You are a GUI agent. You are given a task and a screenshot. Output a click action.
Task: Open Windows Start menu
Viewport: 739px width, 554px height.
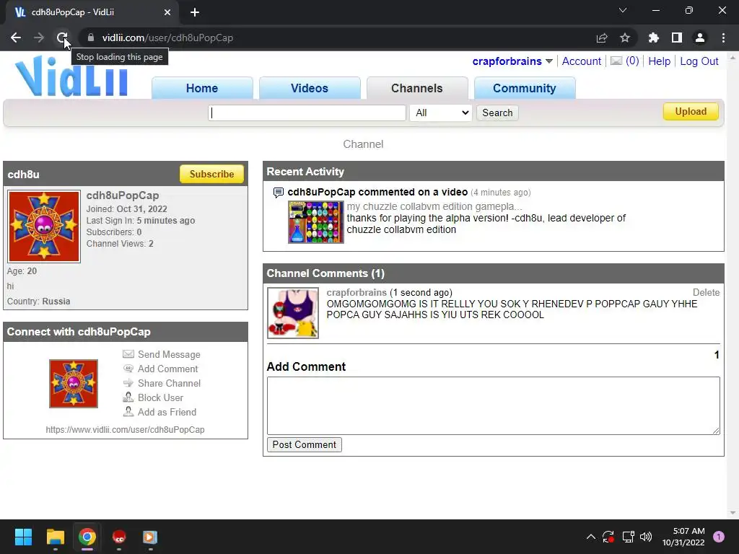tap(23, 537)
